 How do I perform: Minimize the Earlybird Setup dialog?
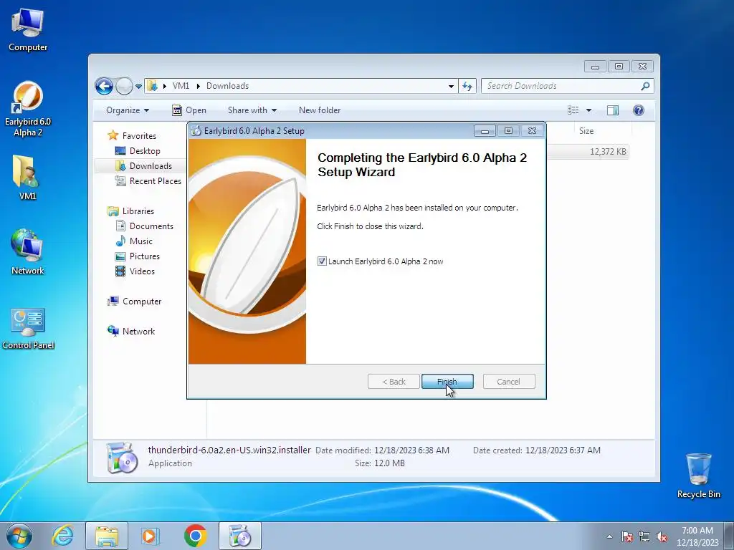485,131
